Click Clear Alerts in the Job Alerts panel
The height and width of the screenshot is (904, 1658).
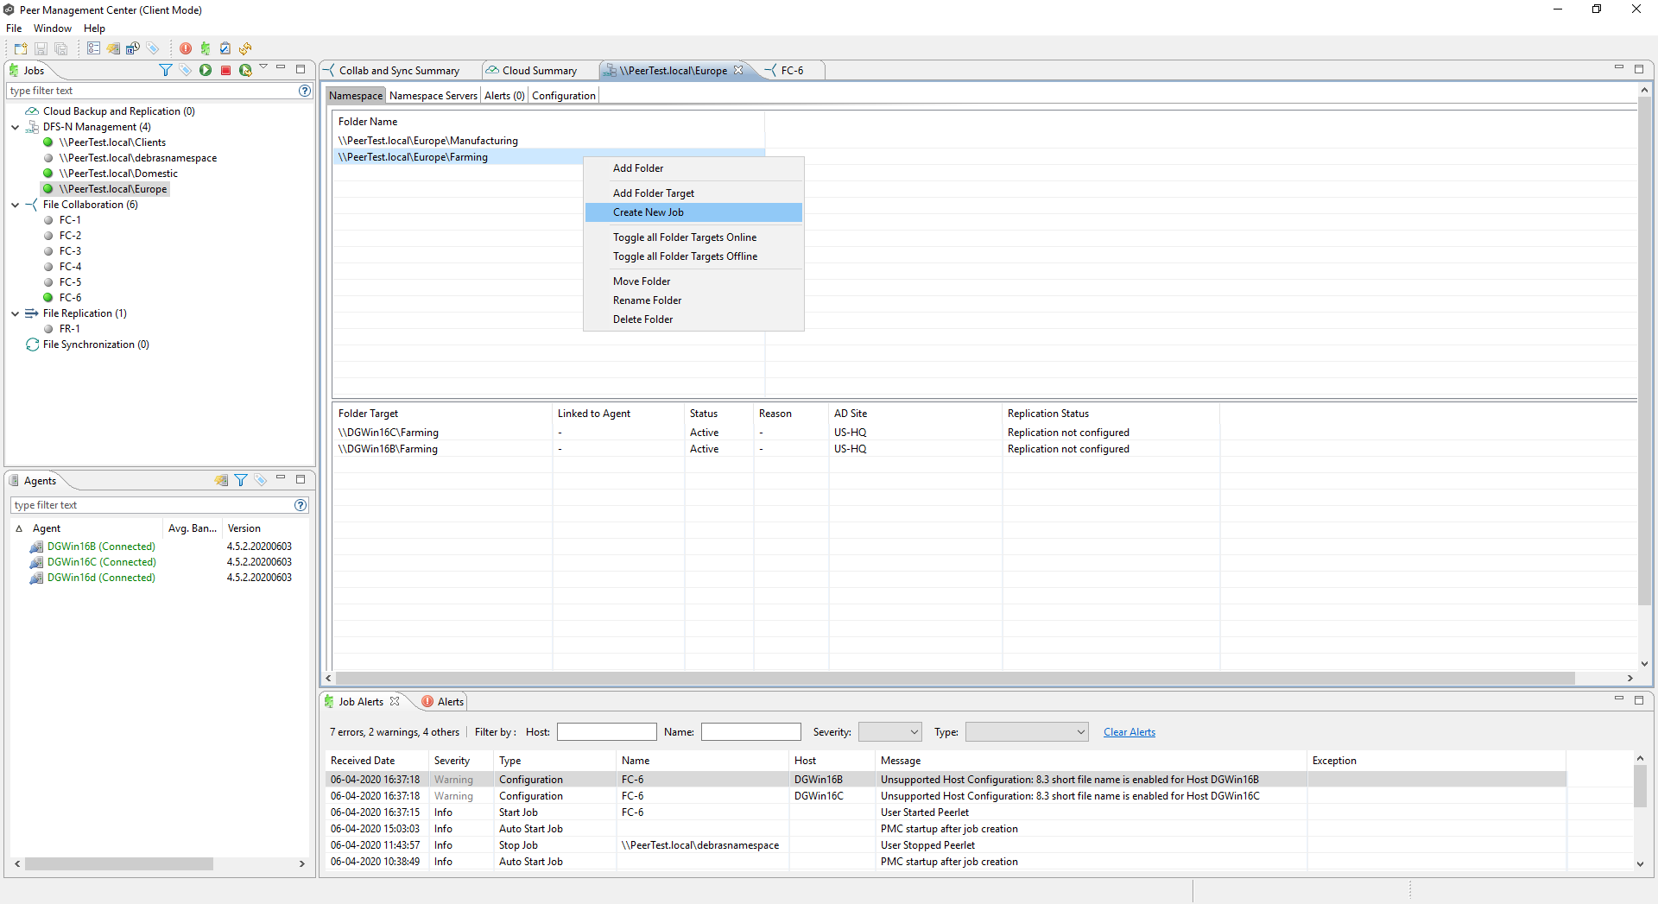pyautogui.click(x=1129, y=731)
